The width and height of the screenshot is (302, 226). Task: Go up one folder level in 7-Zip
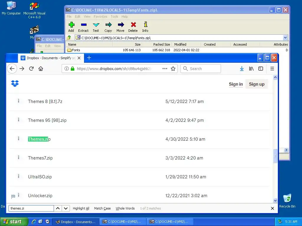tap(69, 38)
